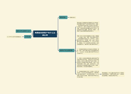Open the [1]《中华人民共和国婚姻法》 citation leaf
Viewport: 131px width, 94px height.
tap(14, 37)
